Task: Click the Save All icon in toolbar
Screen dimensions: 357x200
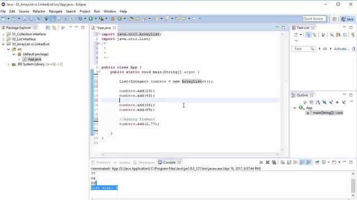Action: 31,19
